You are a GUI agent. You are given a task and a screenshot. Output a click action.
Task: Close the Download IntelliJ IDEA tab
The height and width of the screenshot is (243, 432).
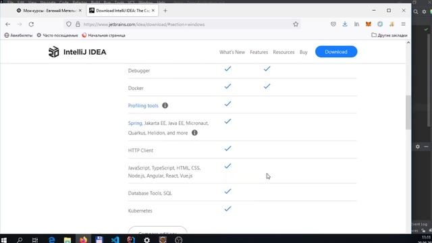(x=153, y=11)
